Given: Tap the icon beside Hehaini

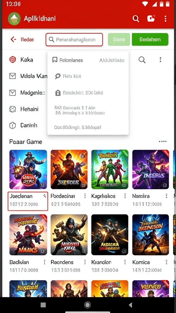Looking at the screenshot, I should click(13, 109).
